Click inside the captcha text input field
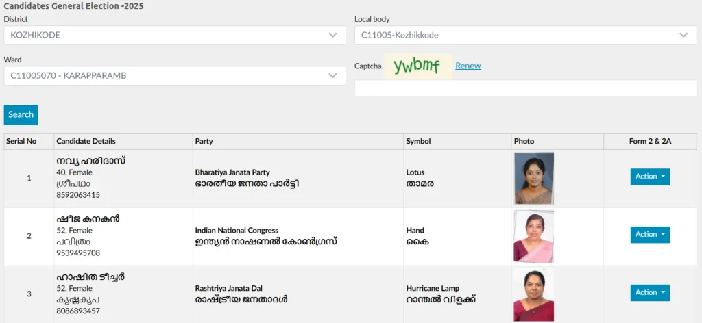Screen dimensions: 702x323 pyautogui.click(x=524, y=88)
